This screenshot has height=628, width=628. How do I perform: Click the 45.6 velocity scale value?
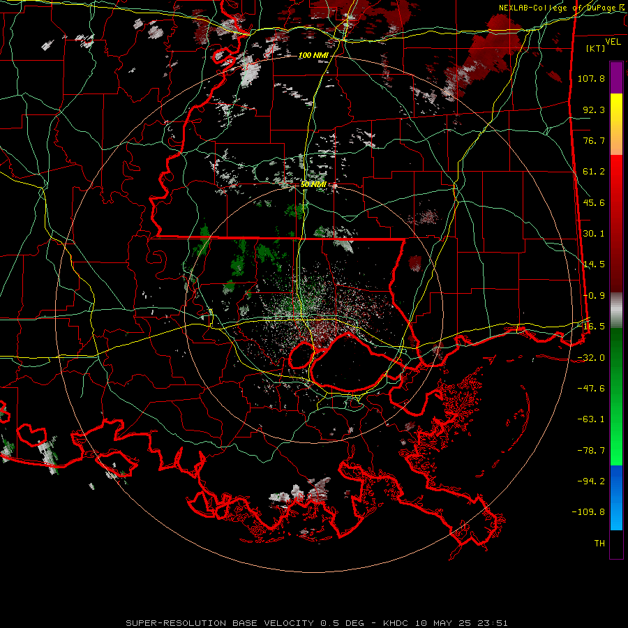(594, 202)
